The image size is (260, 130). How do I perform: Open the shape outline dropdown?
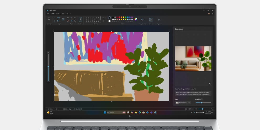tap(104, 18)
